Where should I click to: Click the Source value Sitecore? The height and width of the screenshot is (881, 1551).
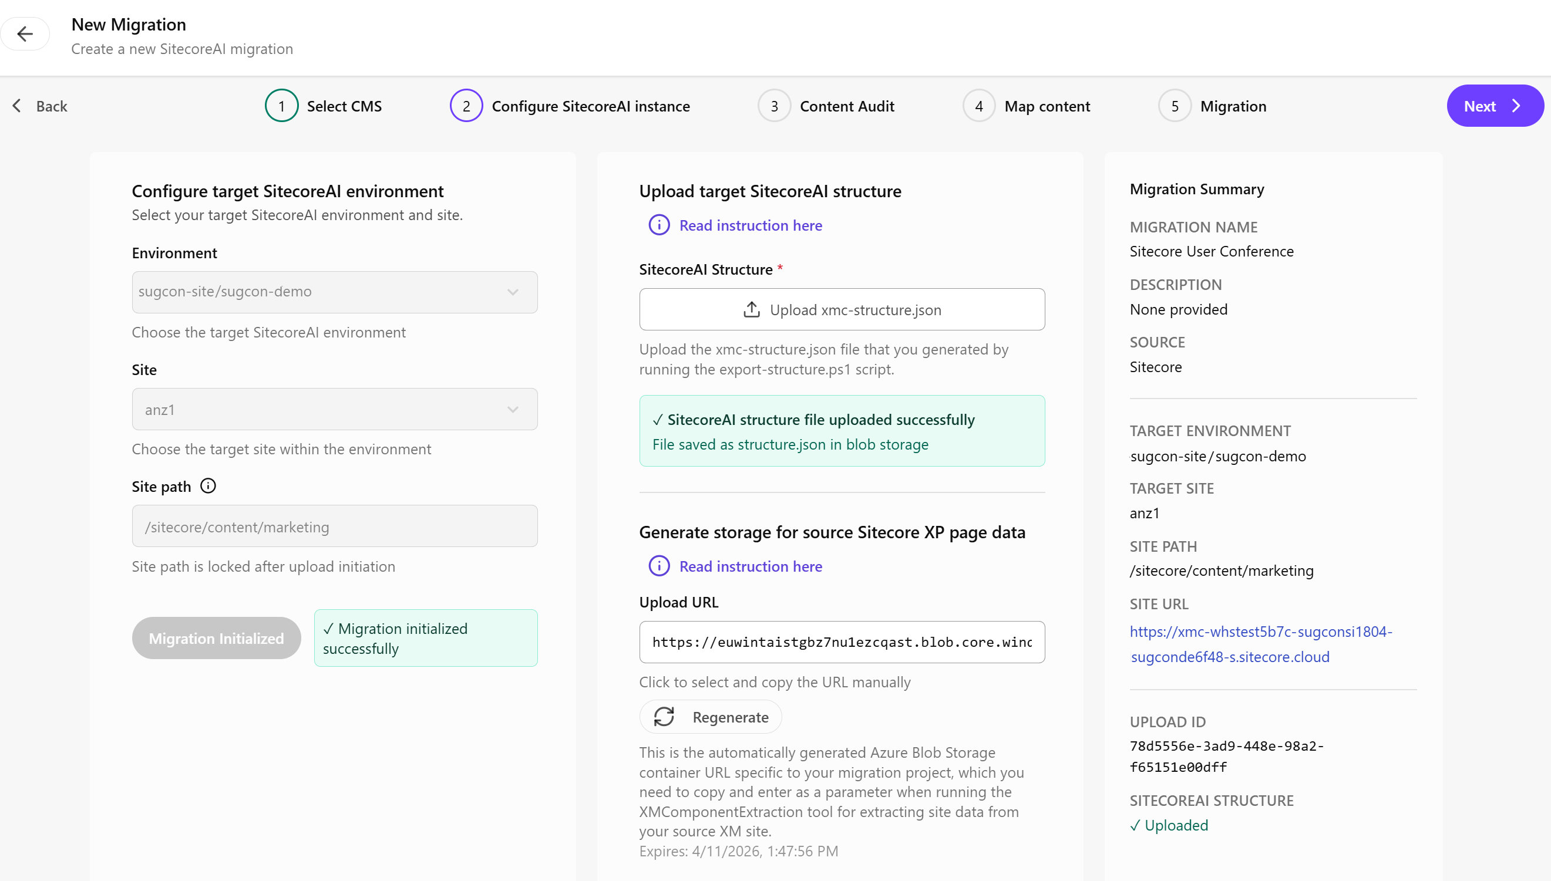(1155, 367)
